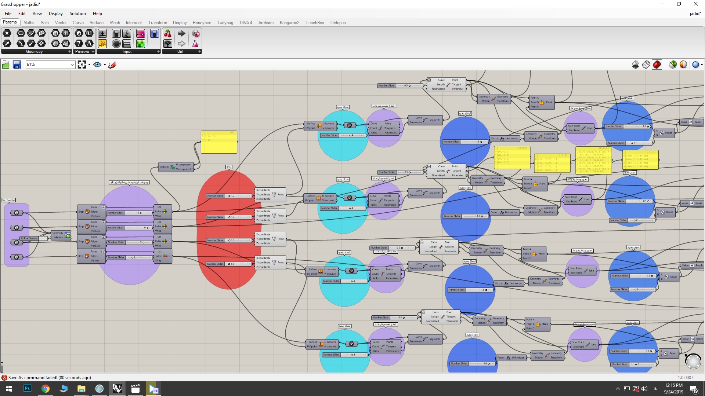The width and height of the screenshot is (705, 396).
Task: Select the Number '0.1' primitive icon
Action: (x=89, y=33)
